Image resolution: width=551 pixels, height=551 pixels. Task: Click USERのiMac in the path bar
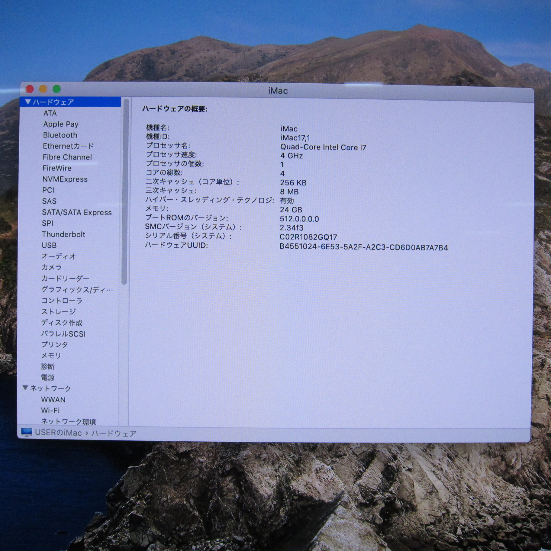58,433
